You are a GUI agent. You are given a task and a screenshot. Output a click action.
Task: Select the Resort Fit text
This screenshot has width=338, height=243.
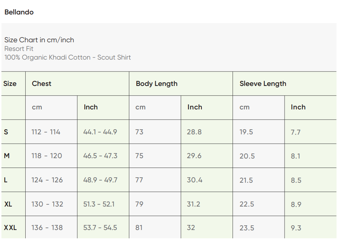coord(19,49)
